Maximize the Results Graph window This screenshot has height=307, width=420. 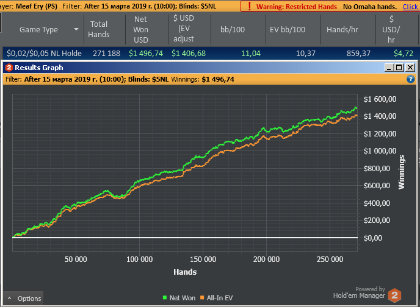coord(399,68)
